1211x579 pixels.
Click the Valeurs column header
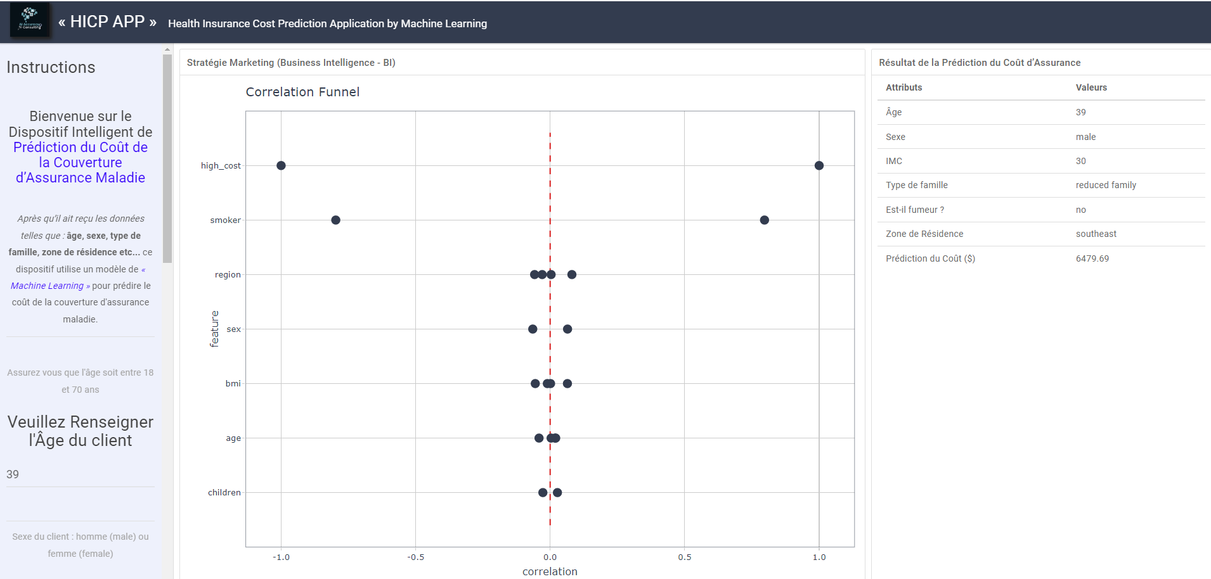pyautogui.click(x=1091, y=87)
